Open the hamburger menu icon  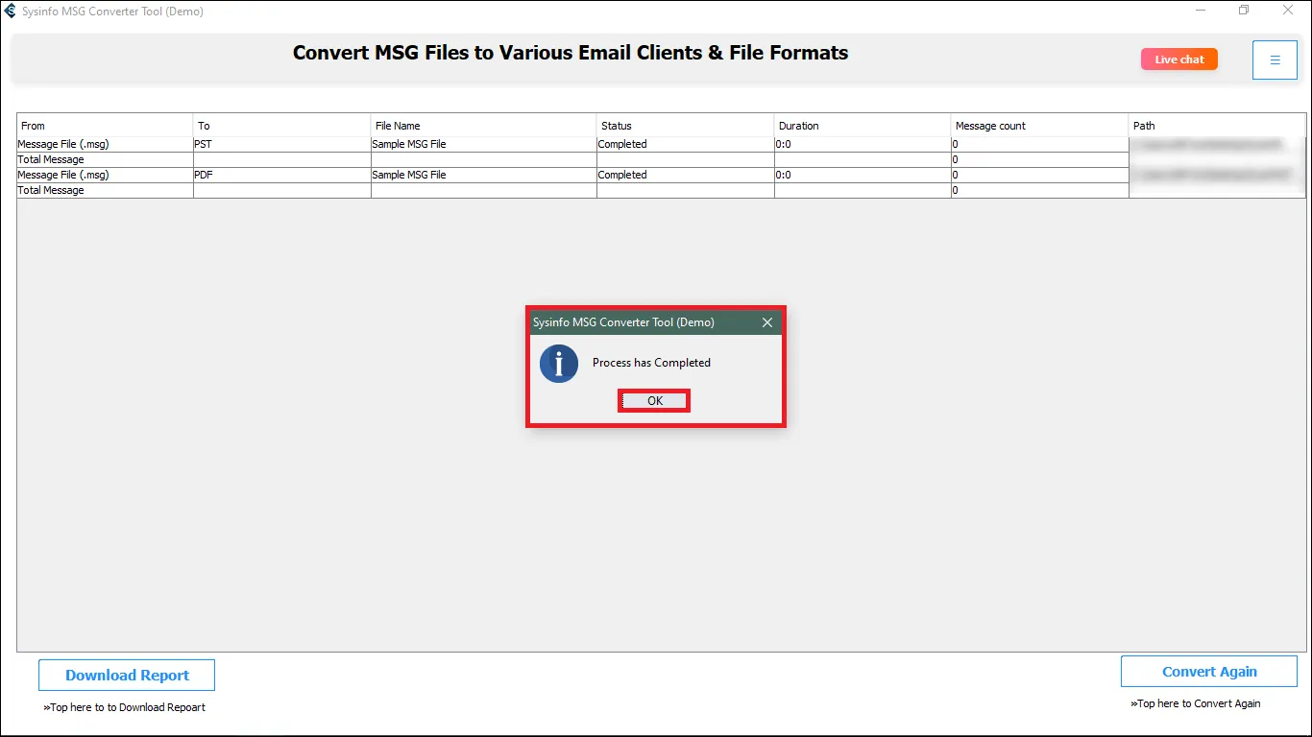click(x=1275, y=59)
